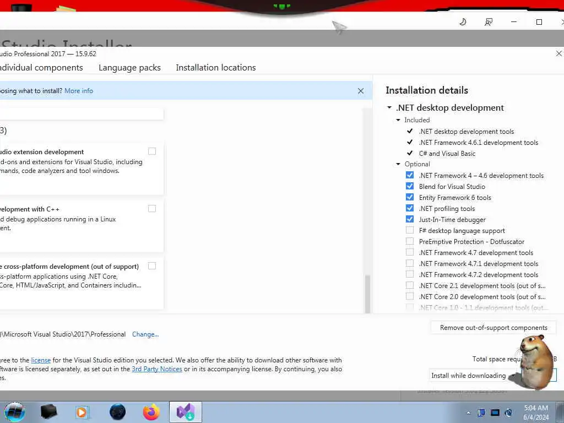Check .NET Core 2.1 development tools
The height and width of the screenshot is (423, 564).
click(x=410, y=285)
